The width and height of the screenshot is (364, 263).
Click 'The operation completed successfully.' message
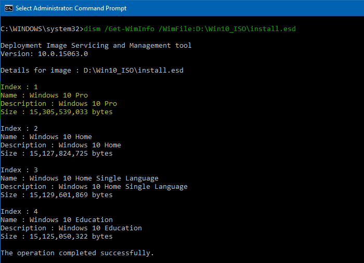coord(77,253)
